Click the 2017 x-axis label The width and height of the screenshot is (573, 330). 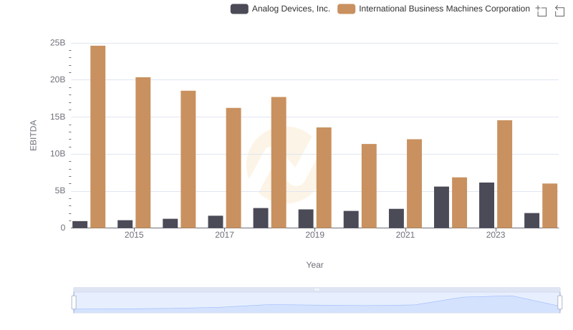point(224,235)
